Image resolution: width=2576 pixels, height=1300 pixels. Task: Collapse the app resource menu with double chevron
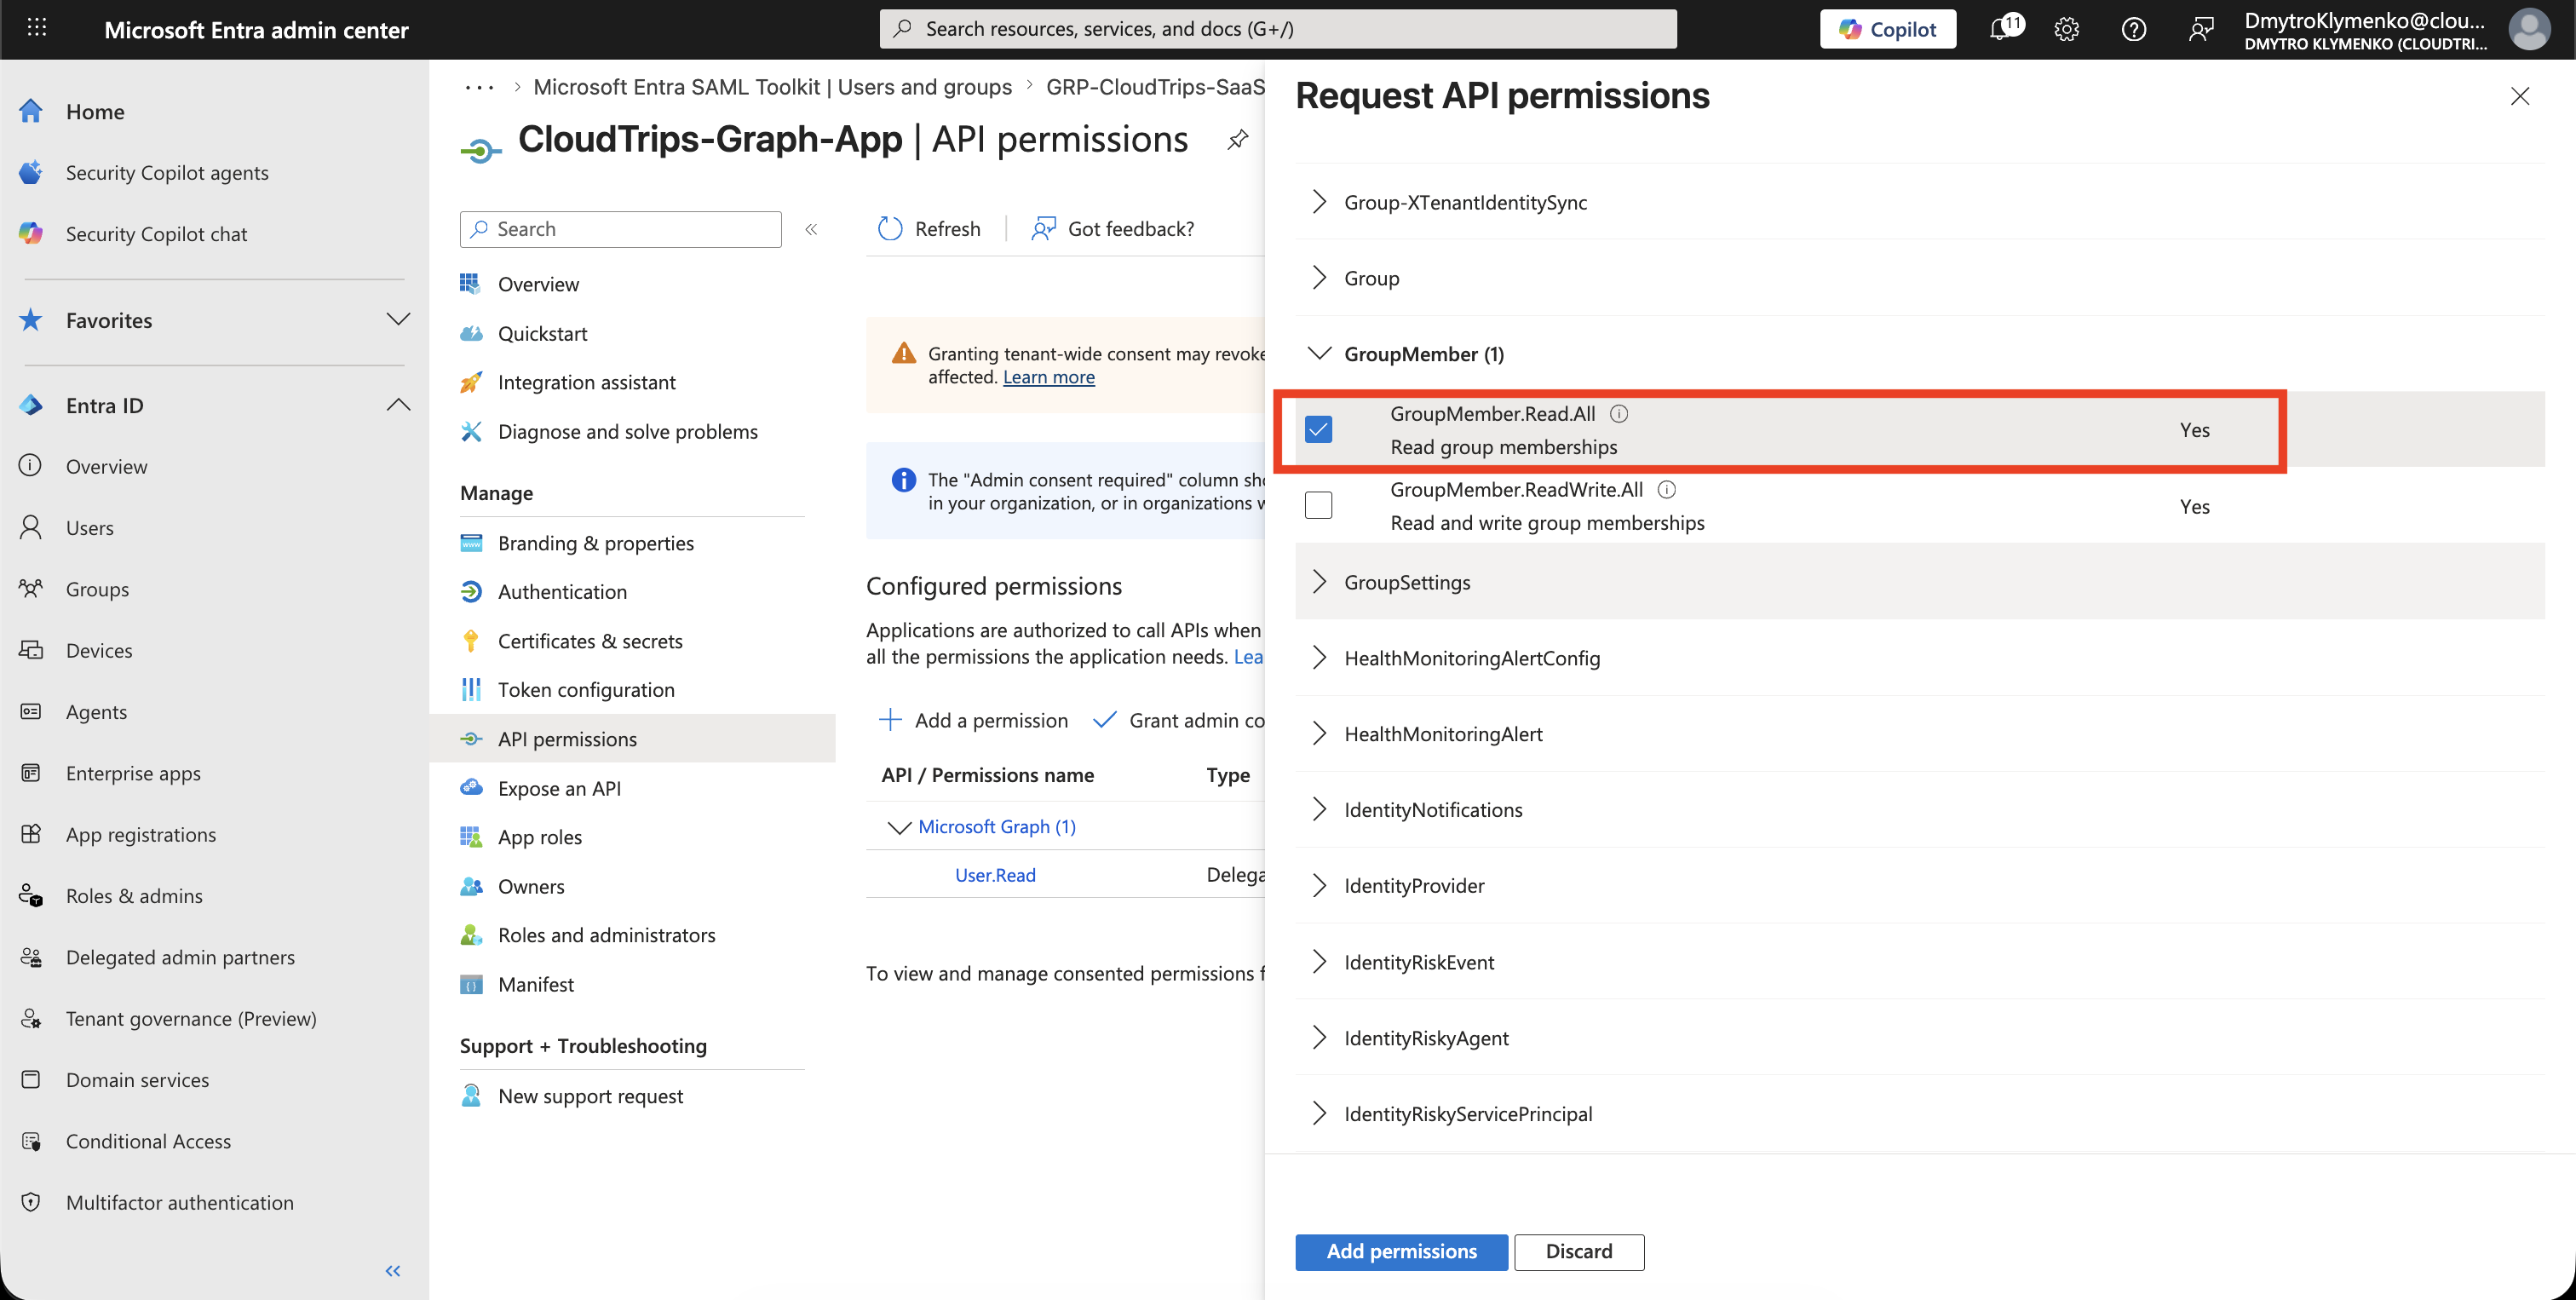811,229
